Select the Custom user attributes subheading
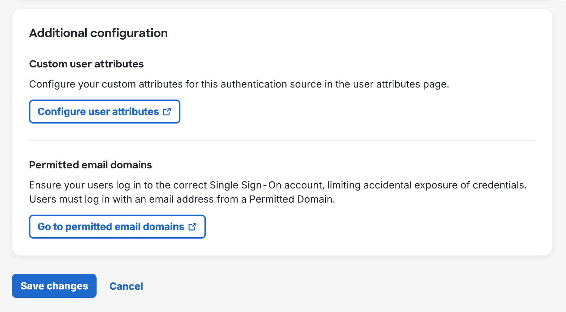566x312 pixels. (86, 64)
